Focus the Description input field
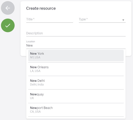 tap(76, 33)
